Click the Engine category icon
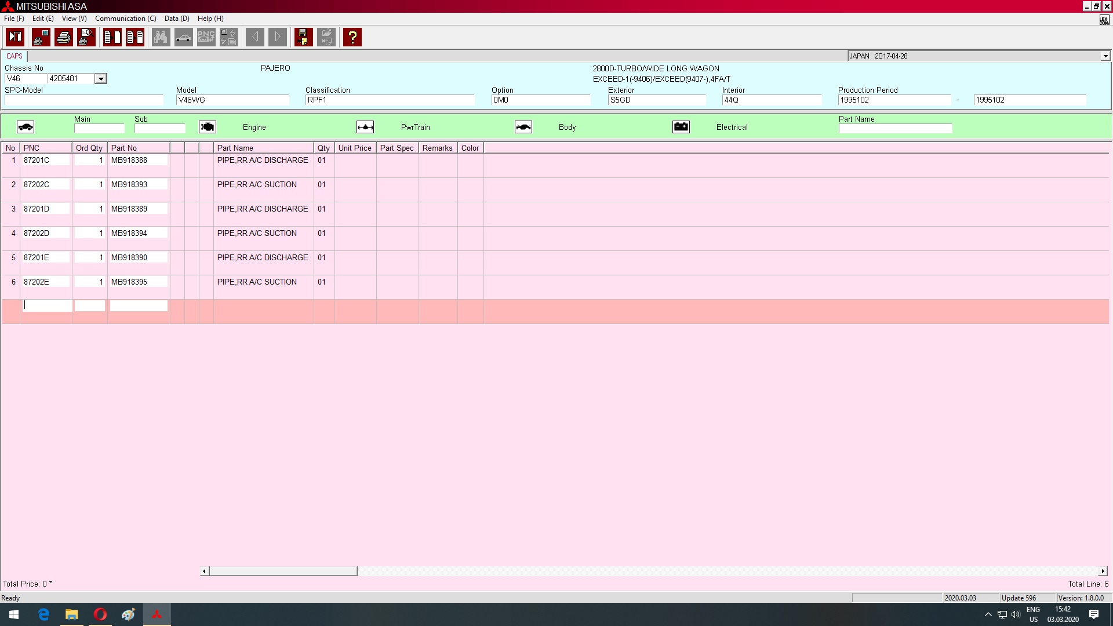The image size is (1113, 626). click(208, 127)
